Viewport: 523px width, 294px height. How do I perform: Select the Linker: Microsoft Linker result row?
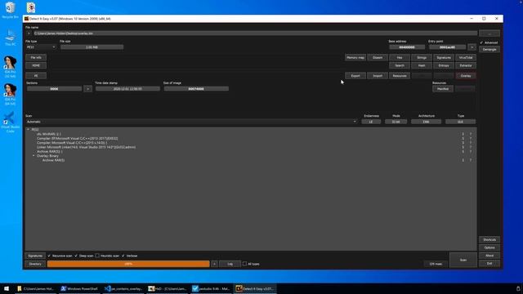pos(86,147)
